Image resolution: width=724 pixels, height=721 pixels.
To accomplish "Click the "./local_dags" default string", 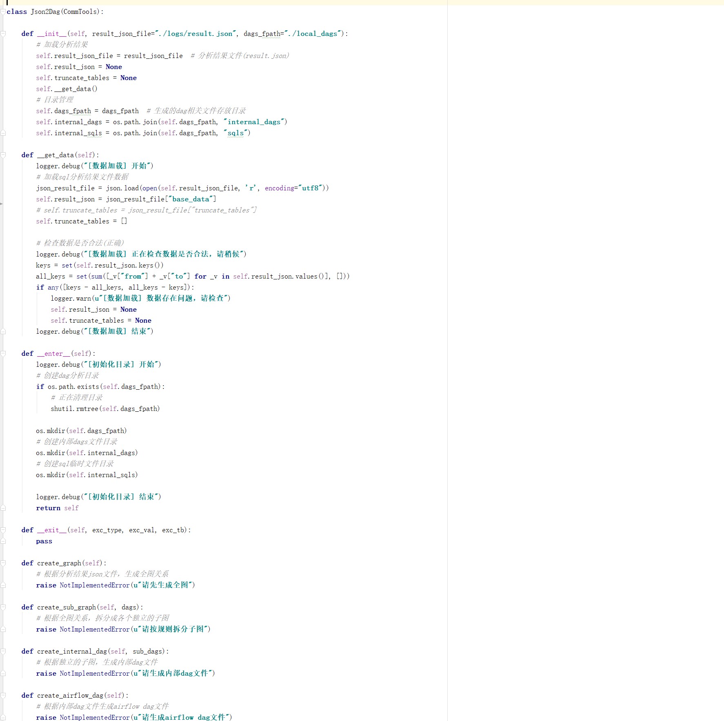I will 313,33.
